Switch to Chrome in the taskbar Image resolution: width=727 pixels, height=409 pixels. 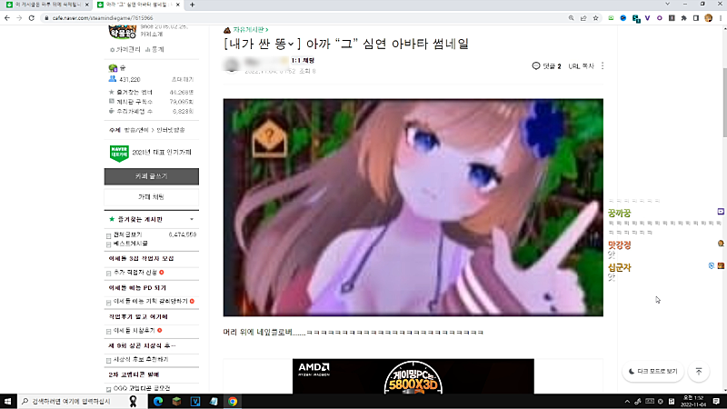coord(233,401)
